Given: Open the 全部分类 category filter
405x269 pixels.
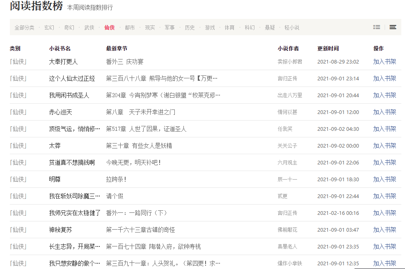Looking at the screenshot, I should point(25,27).
